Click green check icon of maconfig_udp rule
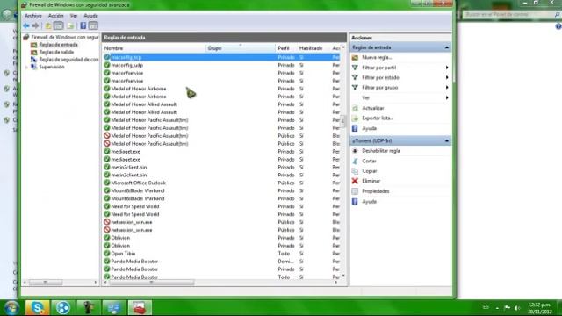562x316 pixels. coord(107,65)
